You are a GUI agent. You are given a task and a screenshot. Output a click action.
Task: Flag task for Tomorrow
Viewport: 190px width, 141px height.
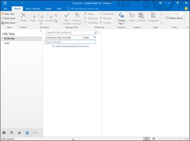click(x=91, y=18)
